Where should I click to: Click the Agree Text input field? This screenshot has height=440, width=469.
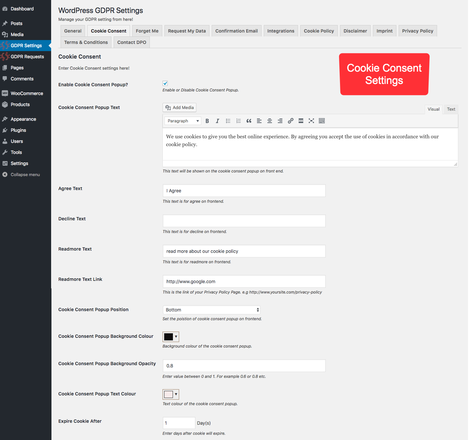tap(244, 191)
